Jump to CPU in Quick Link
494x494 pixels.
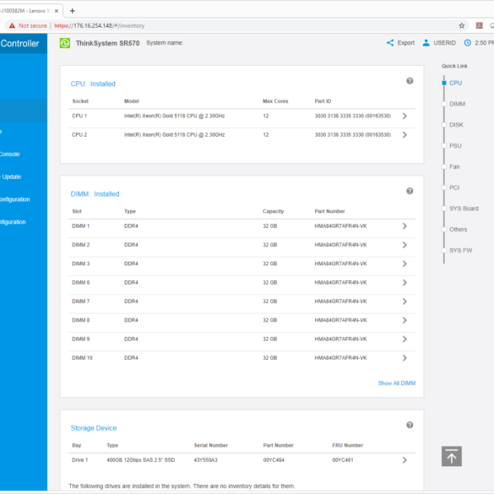click(x=455, y=83)
